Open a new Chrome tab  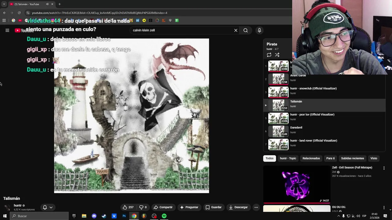coord(59,4)
